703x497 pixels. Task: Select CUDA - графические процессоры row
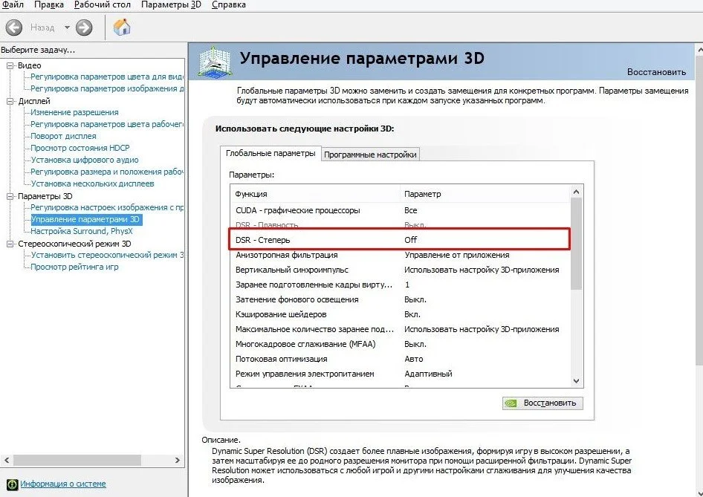(400, 211)
